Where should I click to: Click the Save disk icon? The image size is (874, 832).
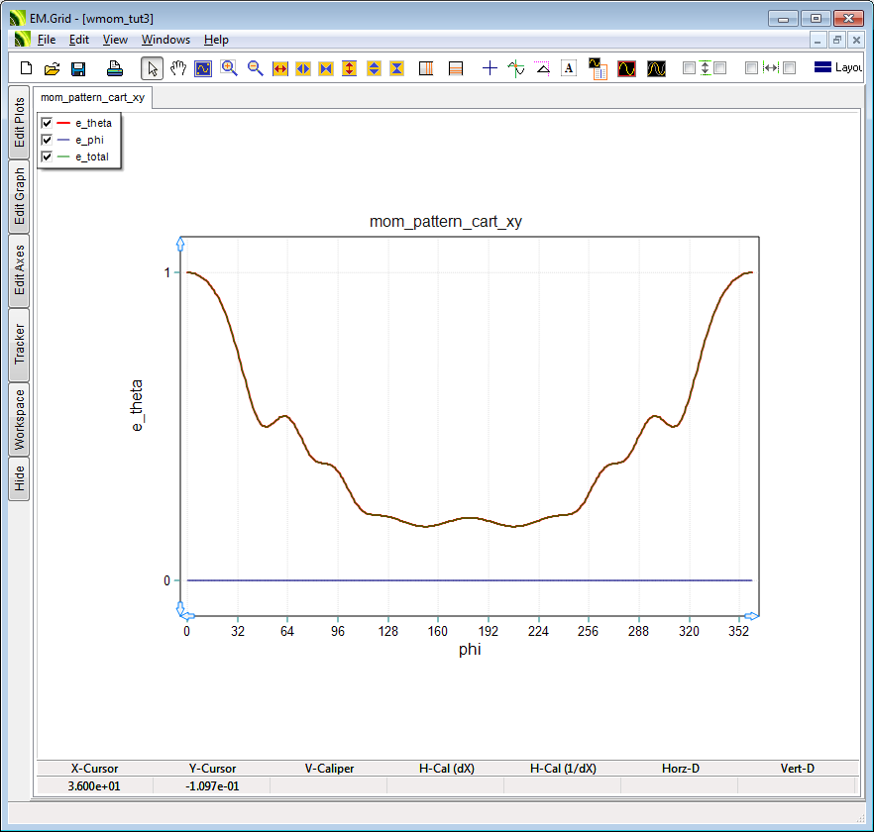[78, 68]
